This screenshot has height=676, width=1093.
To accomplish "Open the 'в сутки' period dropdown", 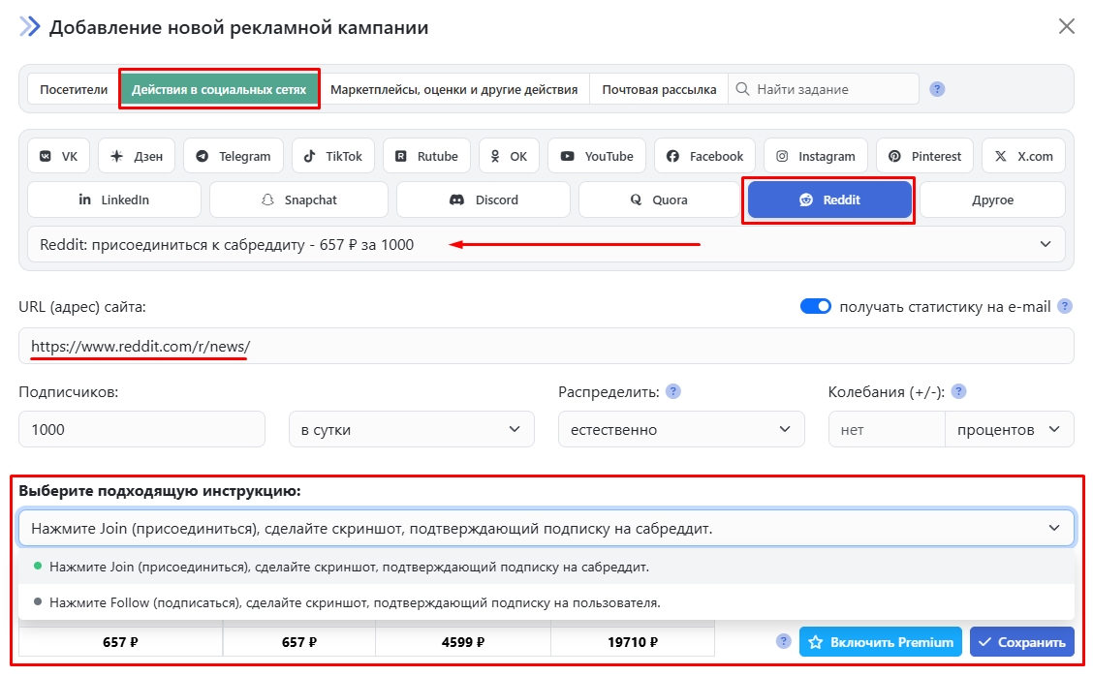I will tap(411, 429).
